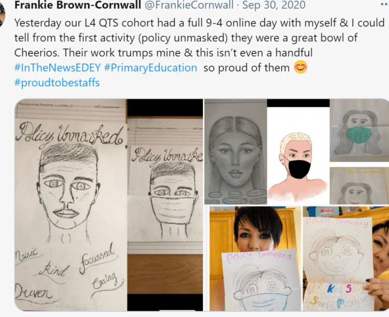This screenshot has height=317, width=389.
Task: Open the masked man pencil drawing
Action: point(165,205)
